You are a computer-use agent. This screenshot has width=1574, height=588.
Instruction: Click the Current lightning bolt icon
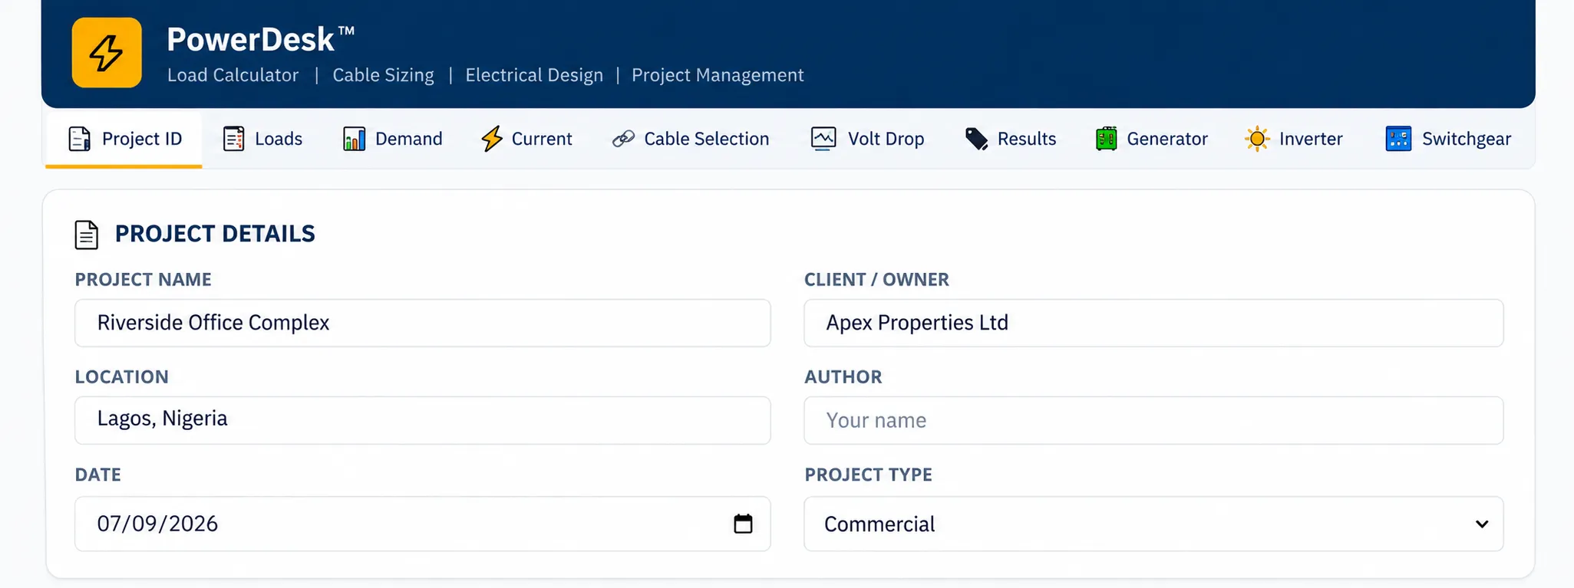[491, 139]
